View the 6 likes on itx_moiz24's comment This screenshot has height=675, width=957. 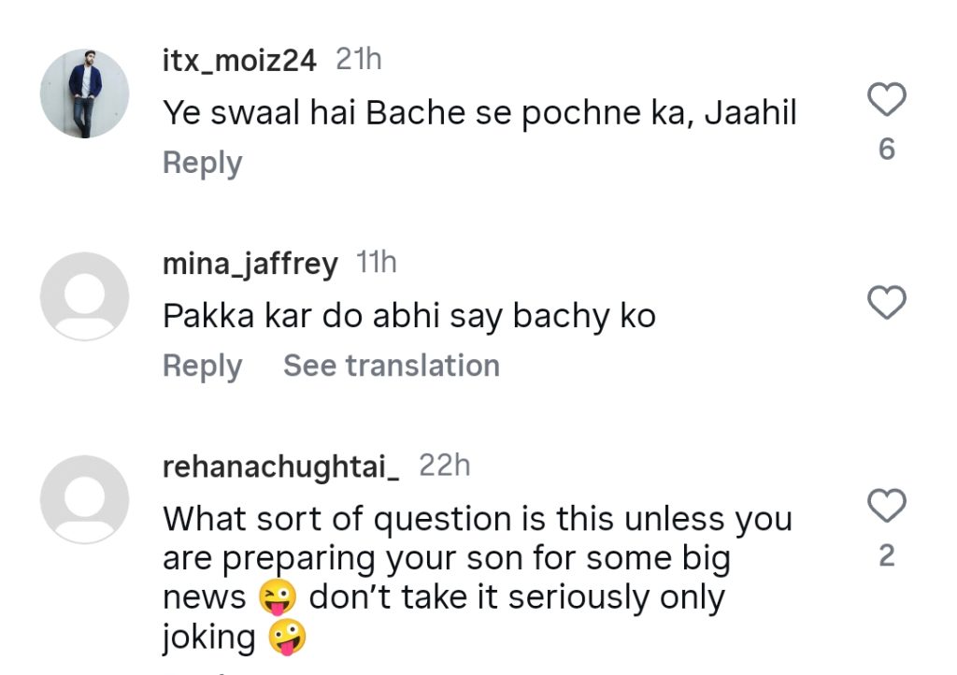(x=887, y=149)
